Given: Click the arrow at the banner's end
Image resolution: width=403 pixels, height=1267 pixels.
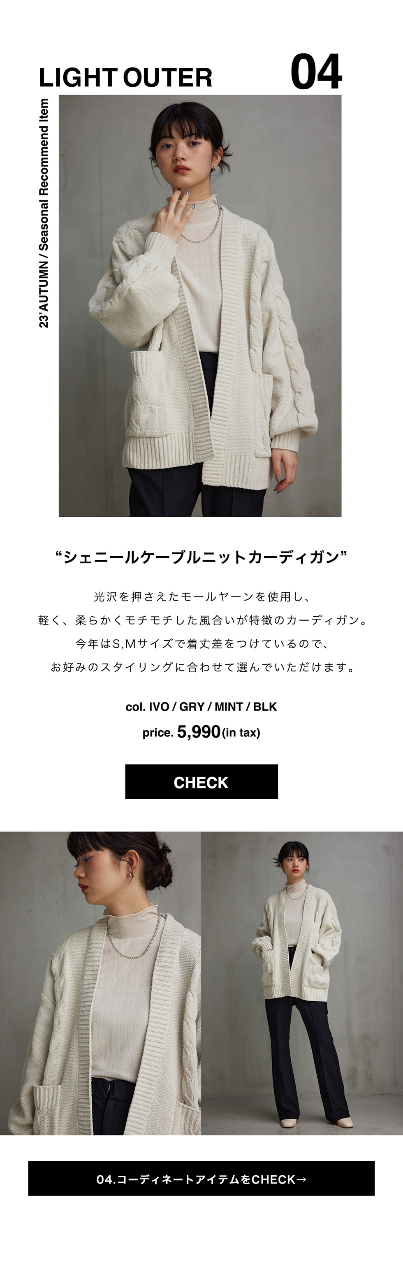Looking at the screenshot, I should click(x=301, y=1179).
